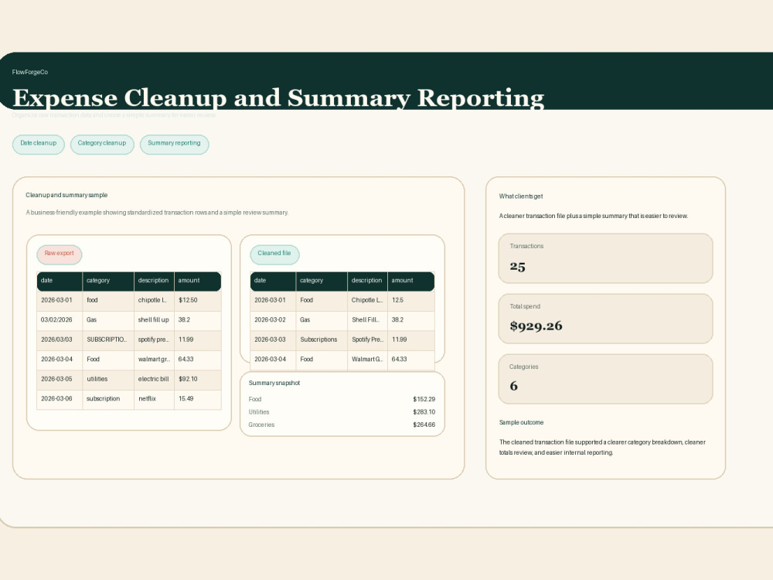The height and width of the screenshot is (580, 773).
Task: Click the date cell 2026-03-05
Action: click(60, 380)
